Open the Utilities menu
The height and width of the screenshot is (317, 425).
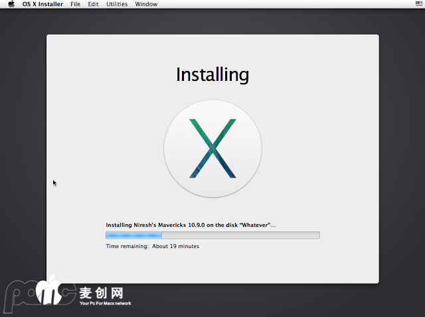coord(117,4)
